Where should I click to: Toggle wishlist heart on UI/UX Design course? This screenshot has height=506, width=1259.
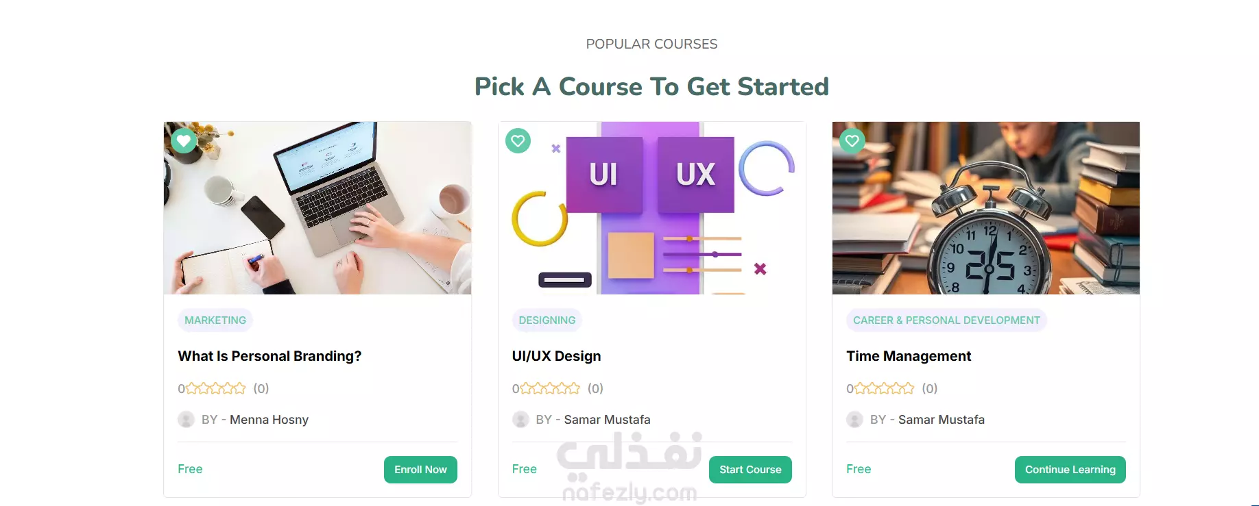[x=518, y=141]
